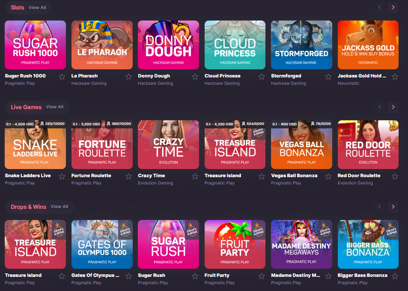408x291 pixels.
Task: Toggle favorite star for Snake Ladders Live
Action: (62, 176)
